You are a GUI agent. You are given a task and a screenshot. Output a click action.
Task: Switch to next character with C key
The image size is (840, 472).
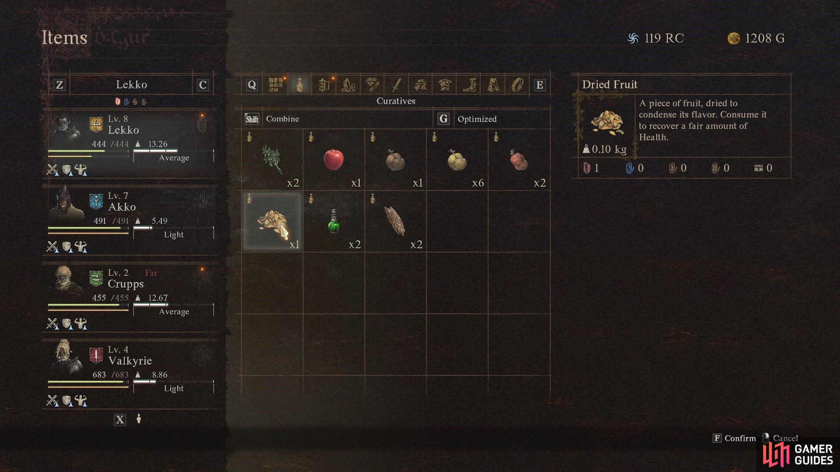tap(203, 85)
